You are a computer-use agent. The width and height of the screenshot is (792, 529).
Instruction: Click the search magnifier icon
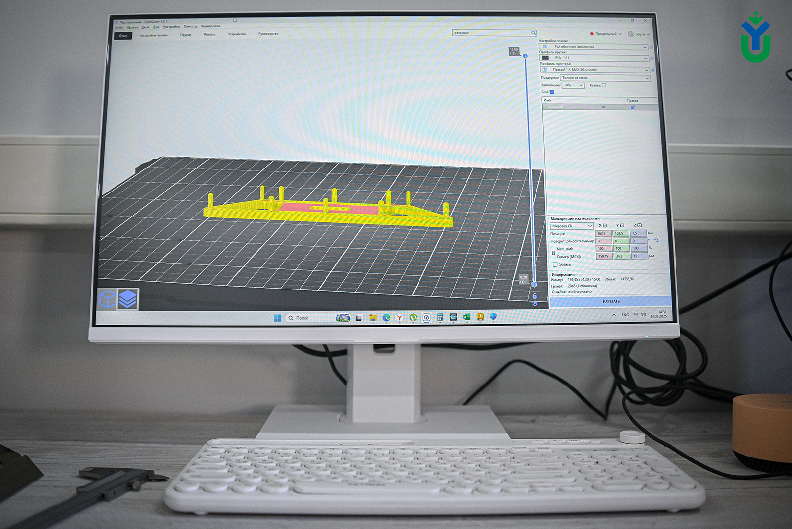point(534,33)
